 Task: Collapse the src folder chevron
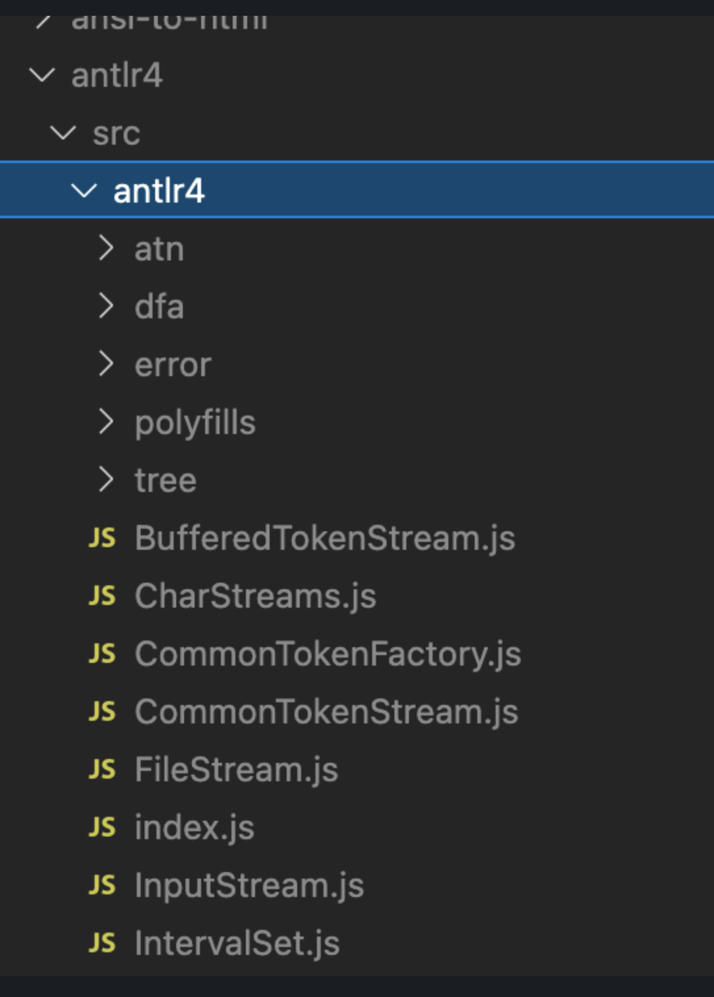tap(62, 132)
